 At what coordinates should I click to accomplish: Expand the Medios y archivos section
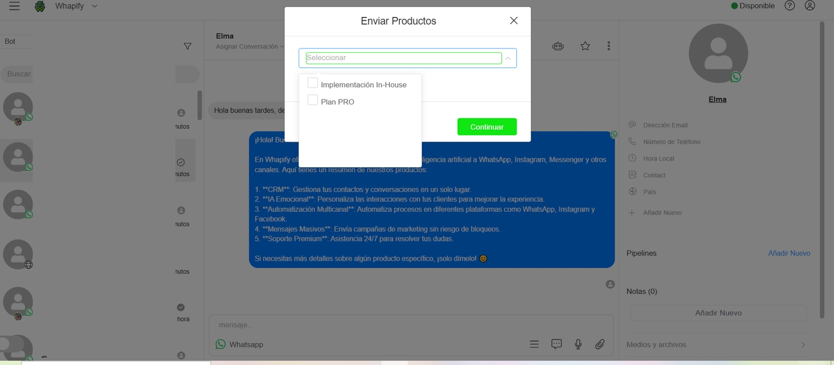click(803, 345)
